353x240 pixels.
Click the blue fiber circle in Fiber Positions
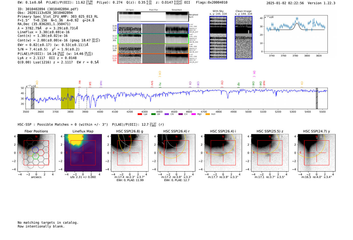point(35,150)
